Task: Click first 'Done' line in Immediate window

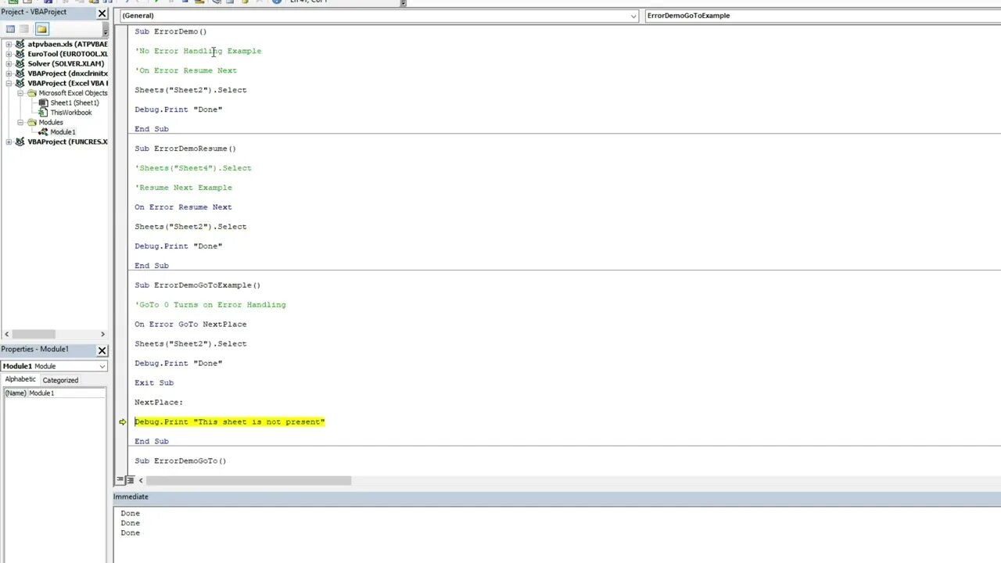Action: click(x=131, y=514)
